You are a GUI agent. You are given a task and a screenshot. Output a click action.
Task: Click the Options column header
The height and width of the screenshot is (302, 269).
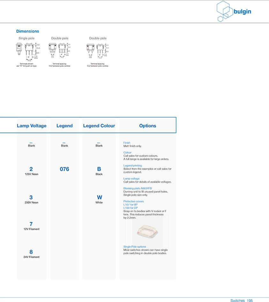[x=147, y=126]
